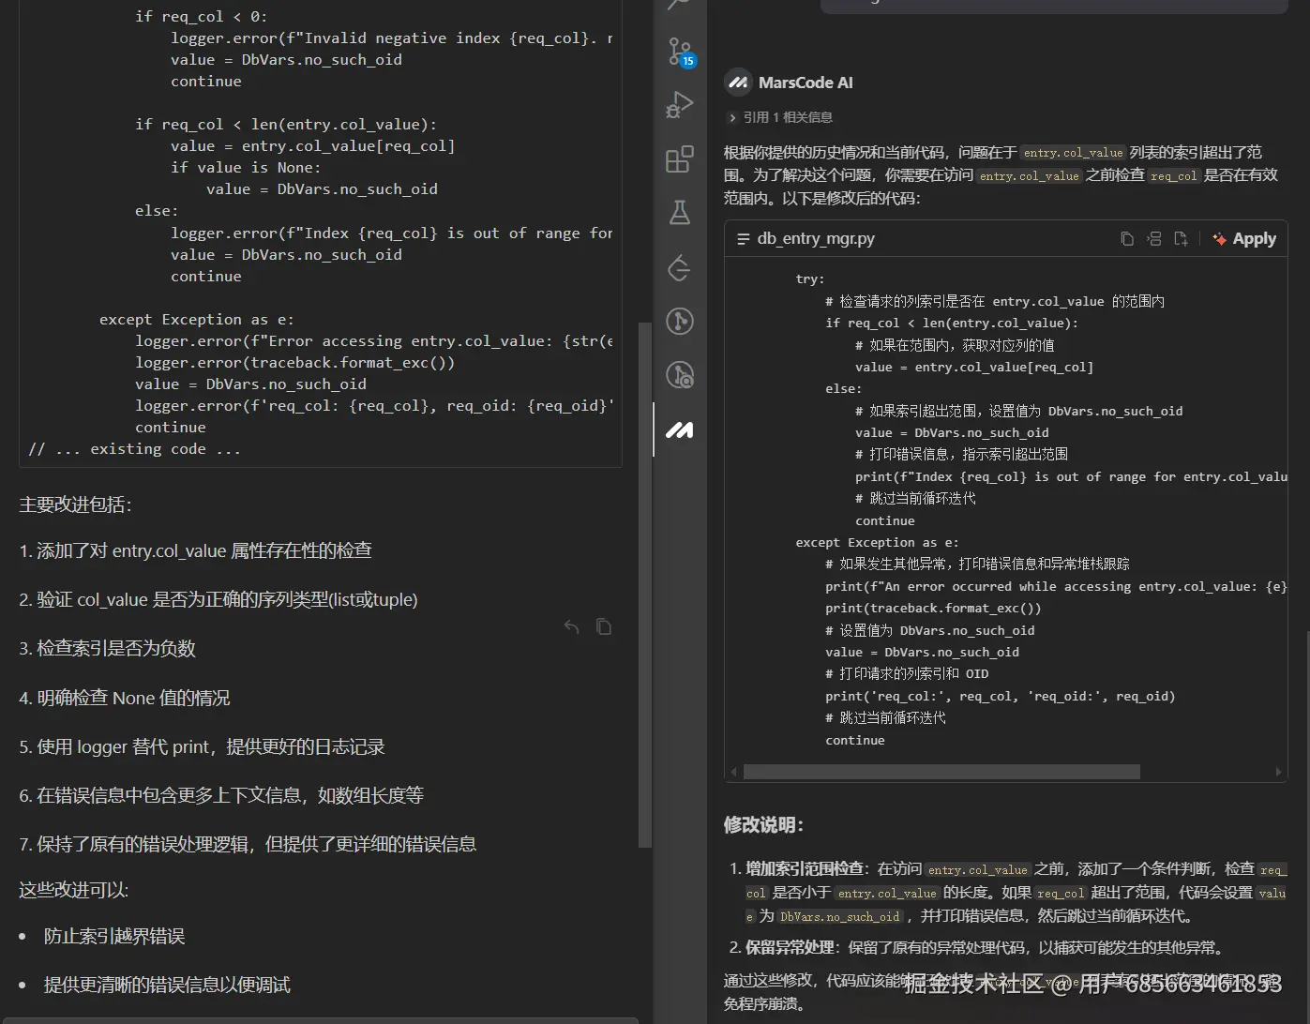The height and width of the screenshot is (1024, 1310).
Task: Click 'if req_col < 0:' line in left code
Action: coord(202,16)
